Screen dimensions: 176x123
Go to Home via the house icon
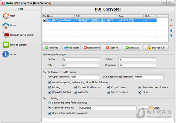tap(6, 25)
